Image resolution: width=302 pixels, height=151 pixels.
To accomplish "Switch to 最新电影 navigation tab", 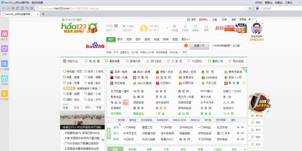I will click(x=112, y=61).
